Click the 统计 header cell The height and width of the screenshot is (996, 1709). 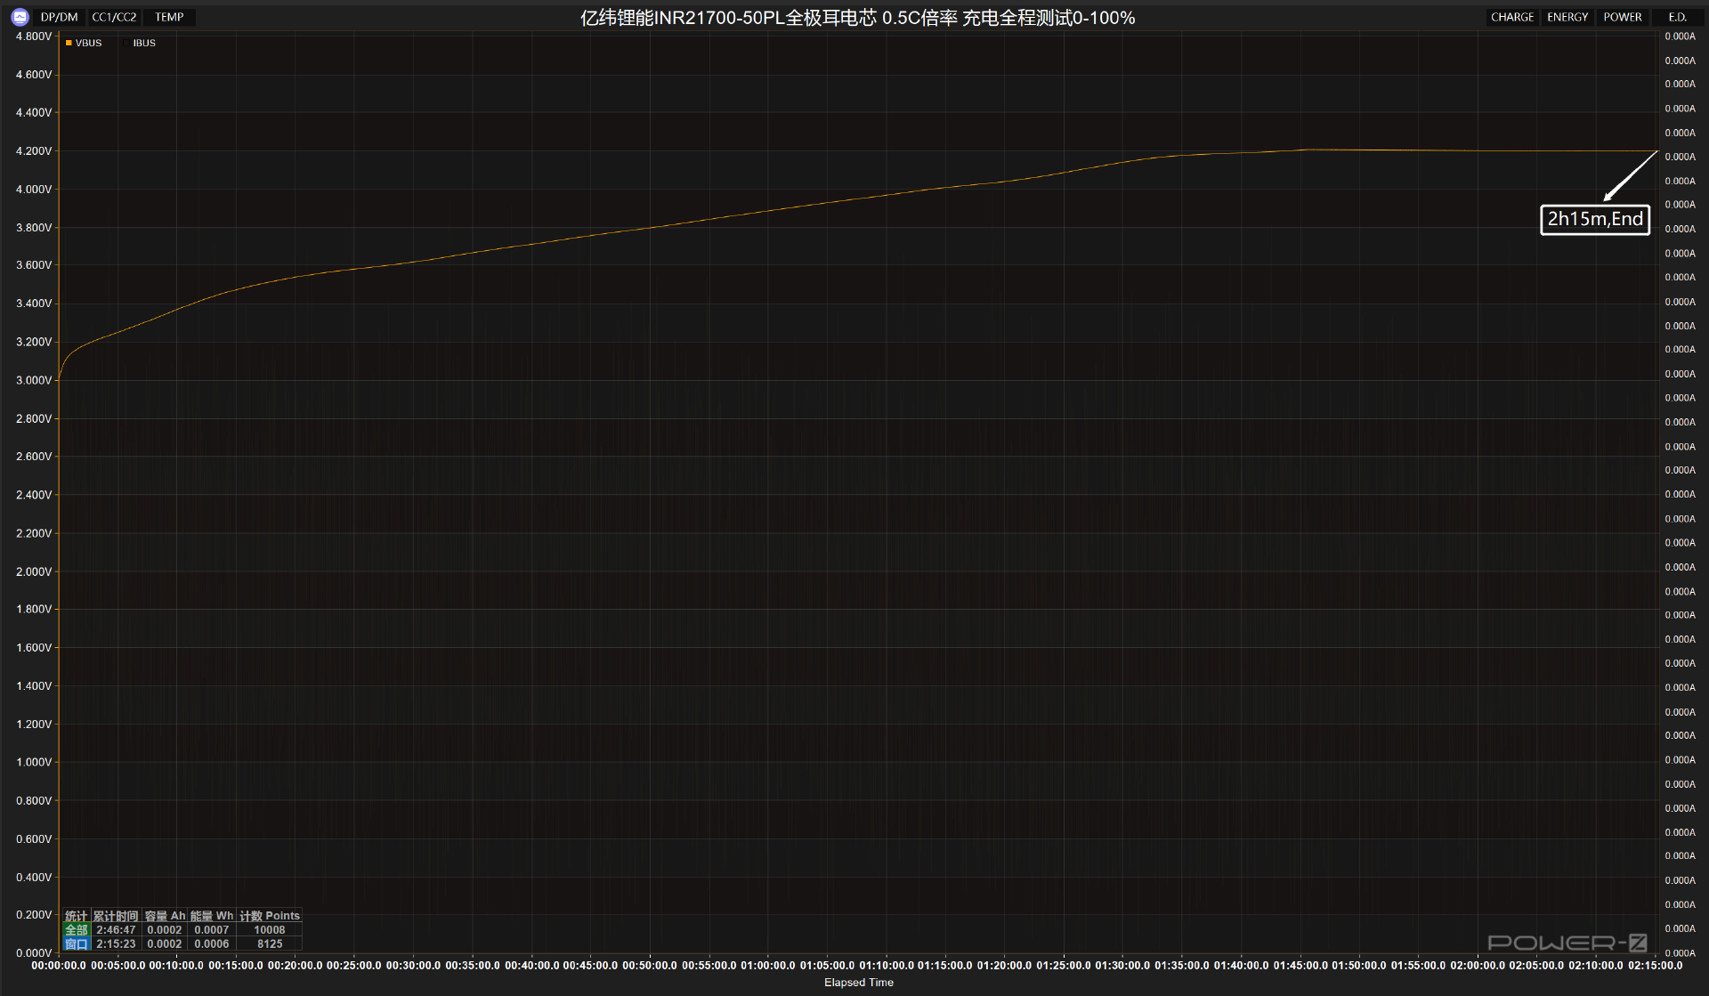click(77, 916)
